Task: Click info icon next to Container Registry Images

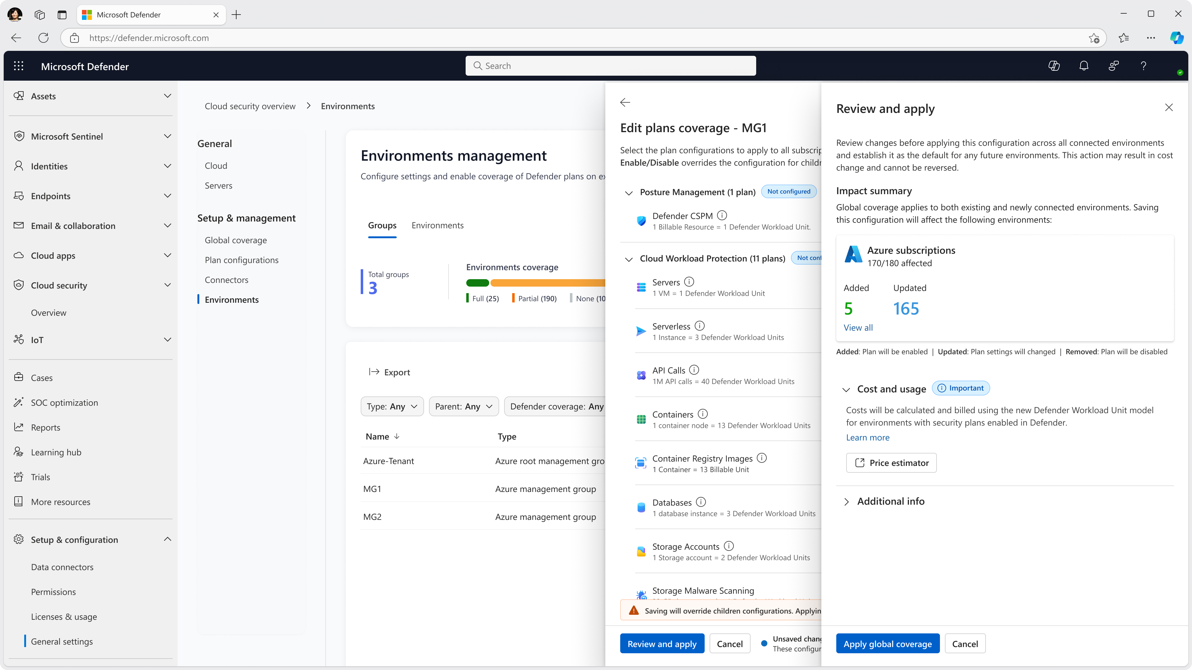Action: pos(762,458)
